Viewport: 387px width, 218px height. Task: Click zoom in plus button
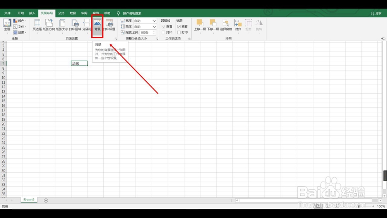[373, 206]
